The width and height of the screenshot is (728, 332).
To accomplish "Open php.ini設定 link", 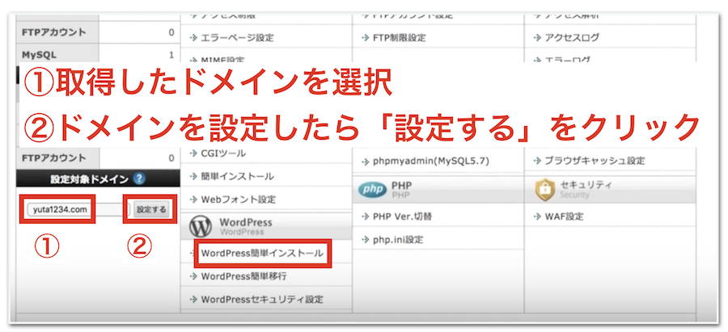I will (x=398, y=240).
